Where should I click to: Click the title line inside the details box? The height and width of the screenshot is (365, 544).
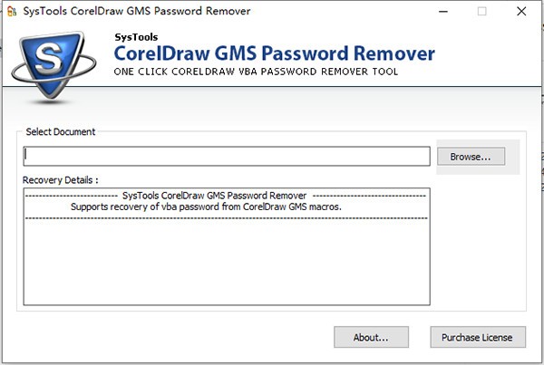point(227,196)
